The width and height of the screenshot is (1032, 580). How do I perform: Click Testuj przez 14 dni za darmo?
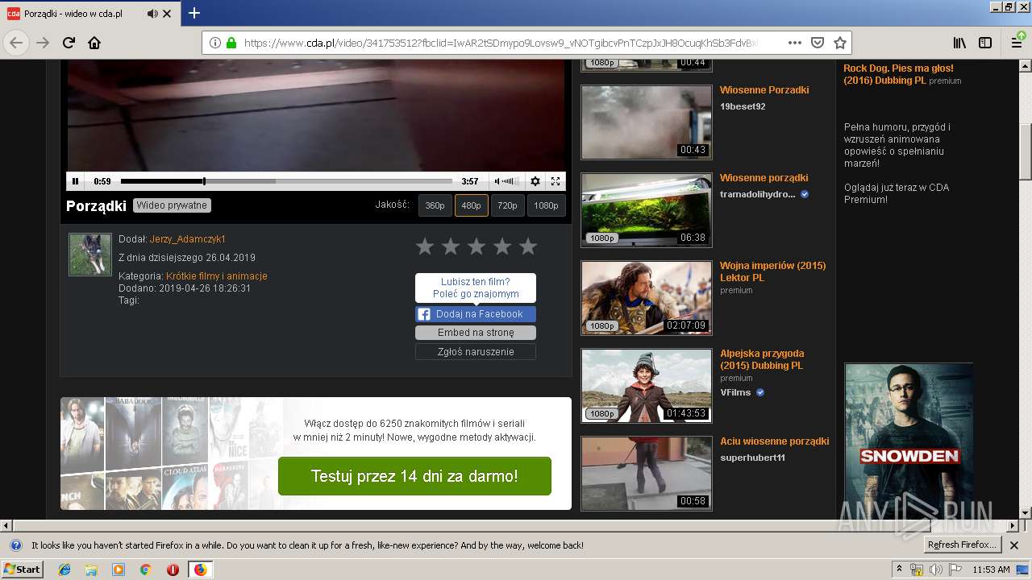[414, 476]
